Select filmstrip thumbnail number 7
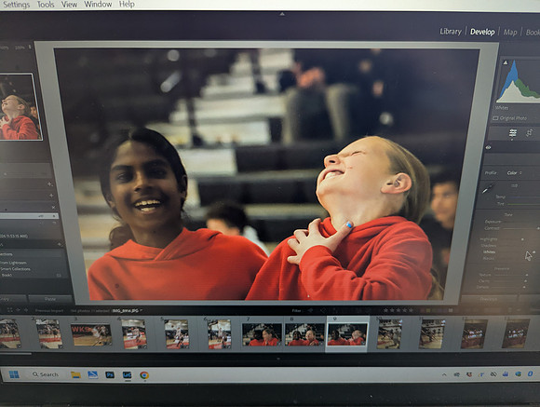The width and height of the screenshot is (540, 407). tap(262, 334)
